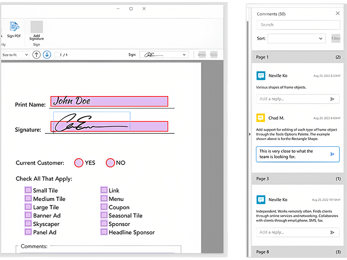Click the send arrow on Chad M.'s reply
Image resolution: width=347 pixels, height=260 pixels.
click(332, 154)
